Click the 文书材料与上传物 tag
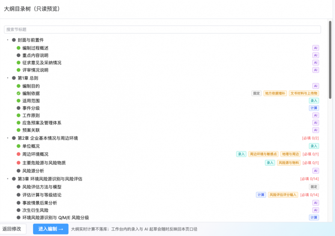 (x=304, y=93)
